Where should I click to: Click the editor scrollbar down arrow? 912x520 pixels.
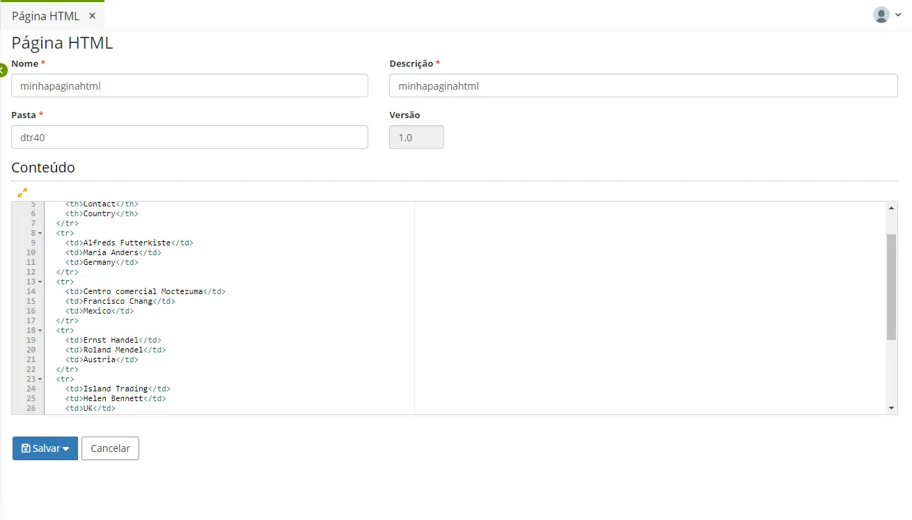pyautogui.click(x=892, y=408)
